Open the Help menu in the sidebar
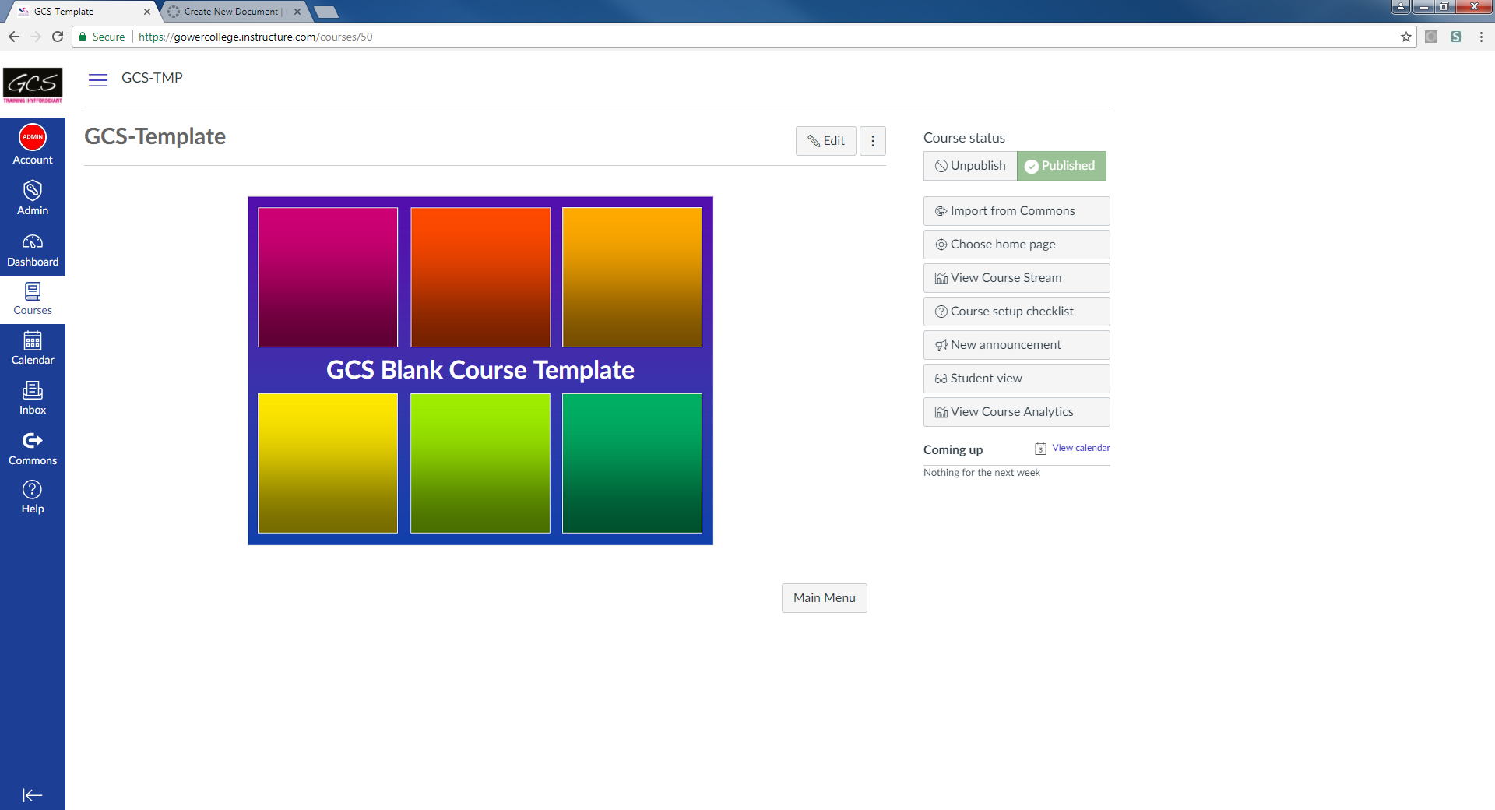 click(33, 497)
